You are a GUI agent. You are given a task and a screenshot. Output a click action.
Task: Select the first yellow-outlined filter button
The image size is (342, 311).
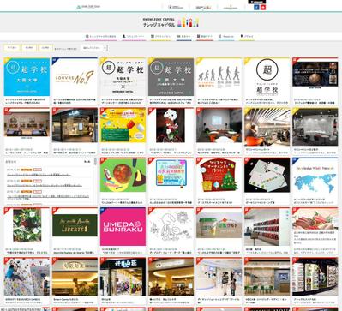tap(12, 48)
